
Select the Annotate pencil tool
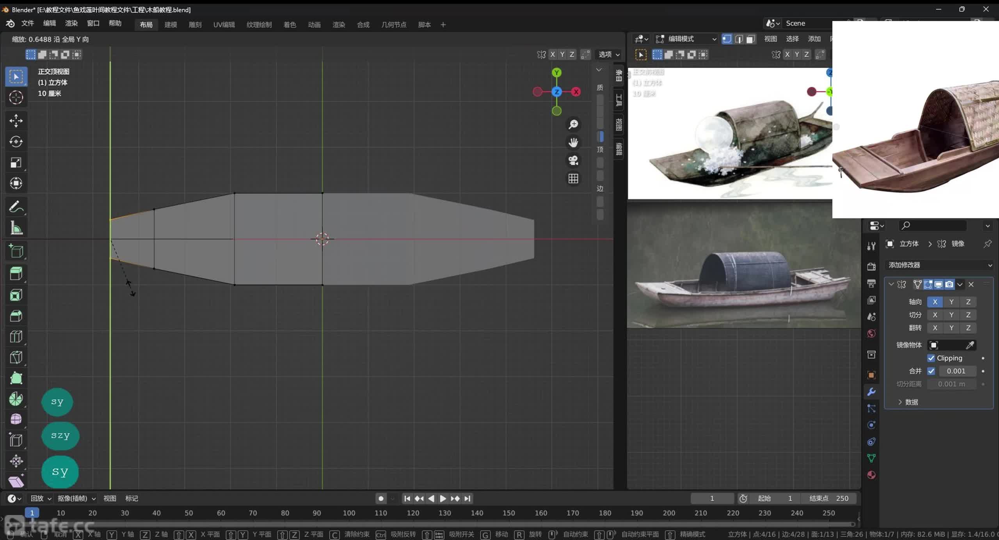16,207
